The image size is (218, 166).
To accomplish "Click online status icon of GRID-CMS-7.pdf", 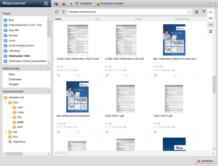I will 107,132.
